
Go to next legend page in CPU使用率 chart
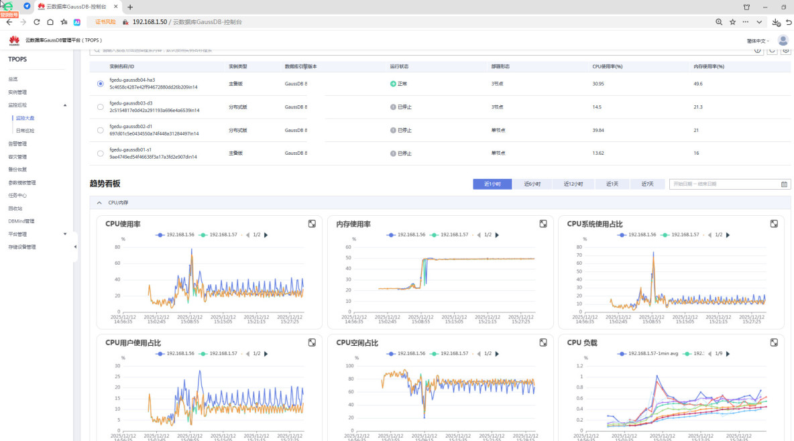(x=266, y=235)
